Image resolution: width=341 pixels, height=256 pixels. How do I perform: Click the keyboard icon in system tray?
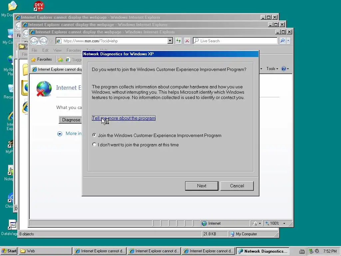tap(302, 251)
